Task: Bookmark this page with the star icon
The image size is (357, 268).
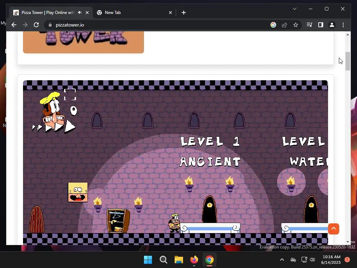Action: [296, 25]
